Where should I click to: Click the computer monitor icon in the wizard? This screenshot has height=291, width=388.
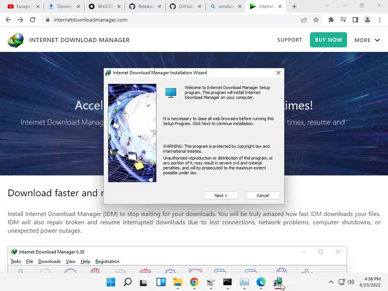pyautogui.click(x=171, y=93)
